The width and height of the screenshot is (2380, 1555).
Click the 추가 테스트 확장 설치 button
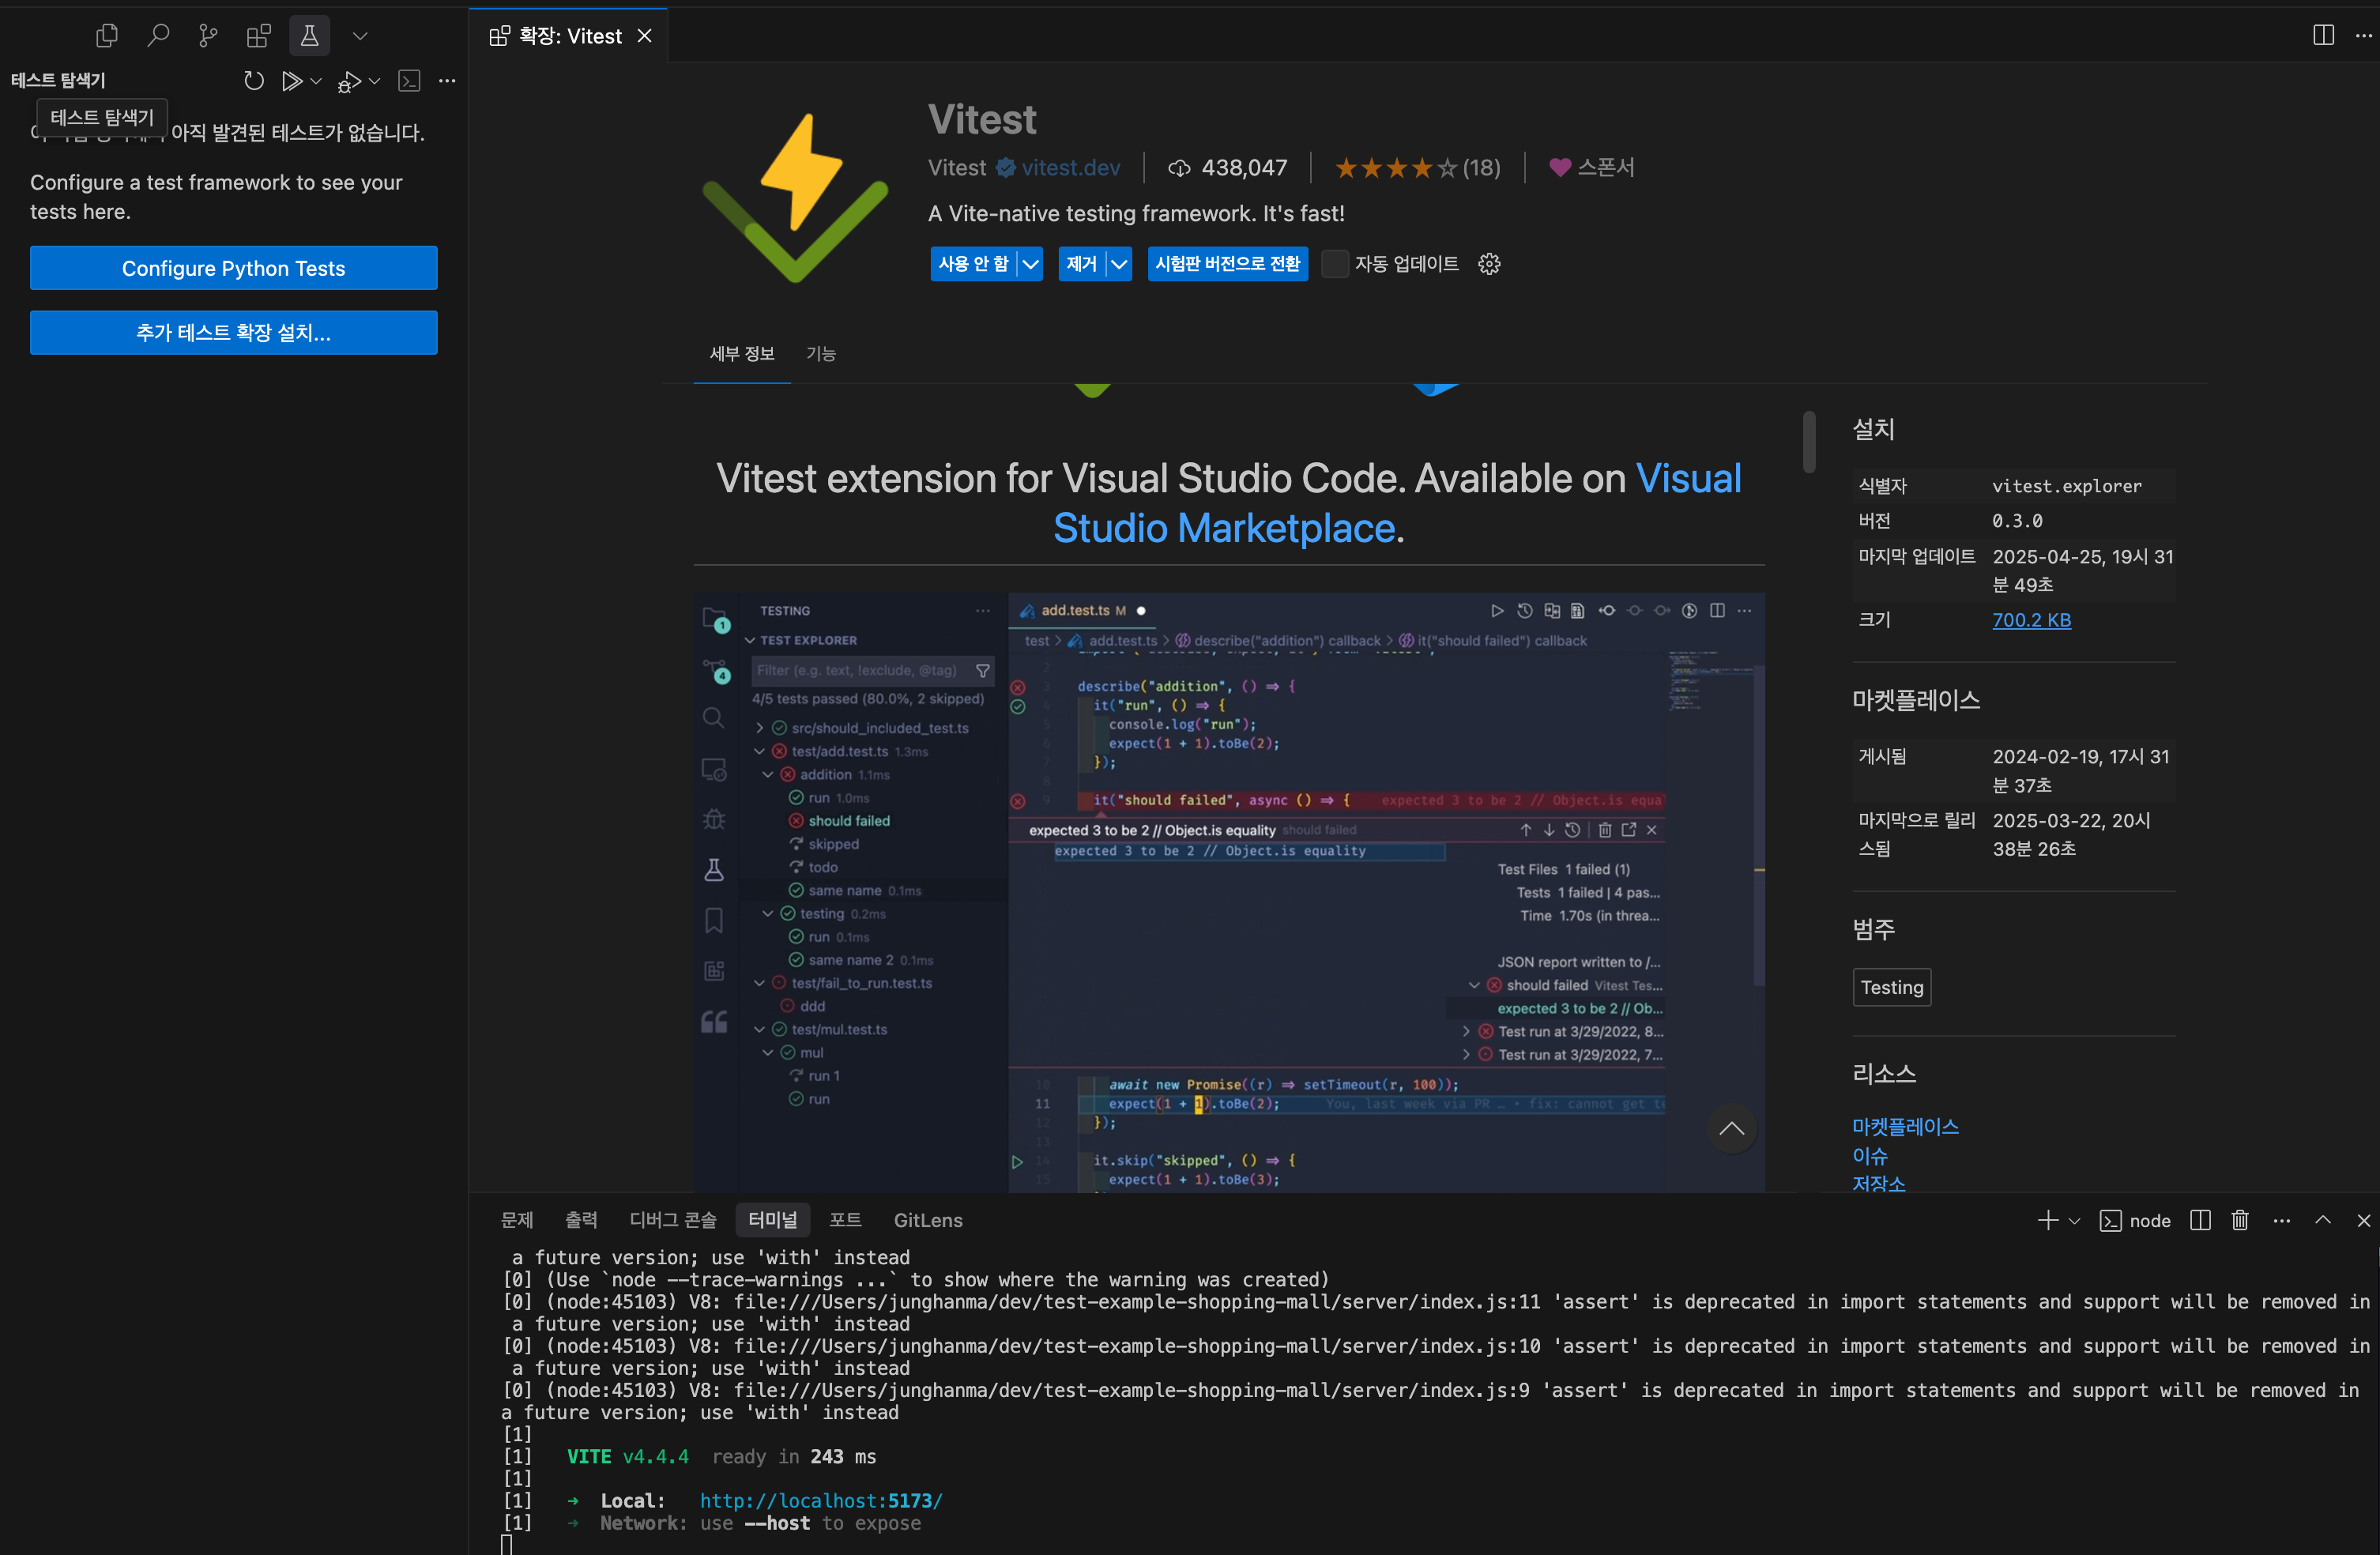(234, 332)
